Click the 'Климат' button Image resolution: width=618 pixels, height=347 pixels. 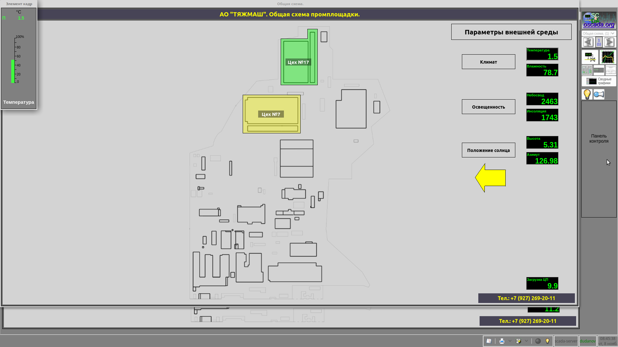pos(488,62)
